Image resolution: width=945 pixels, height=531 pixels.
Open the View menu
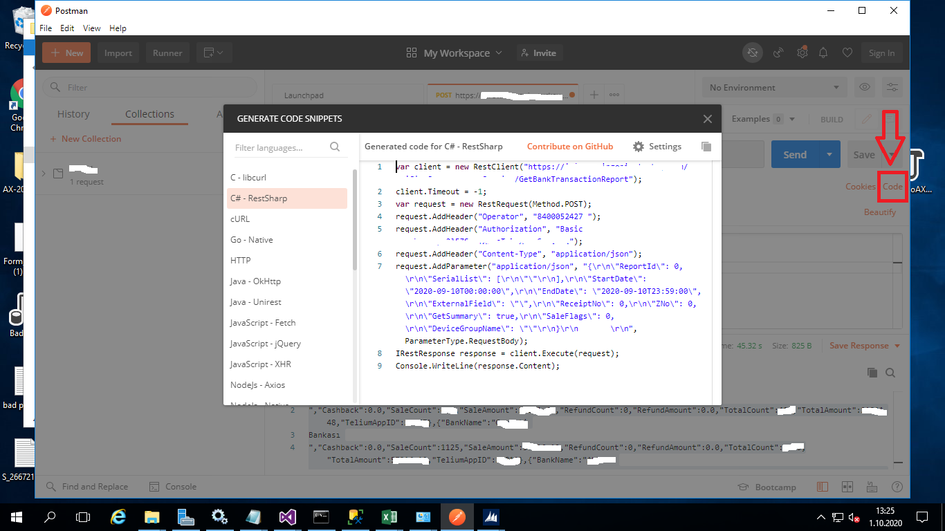(92, 28)
